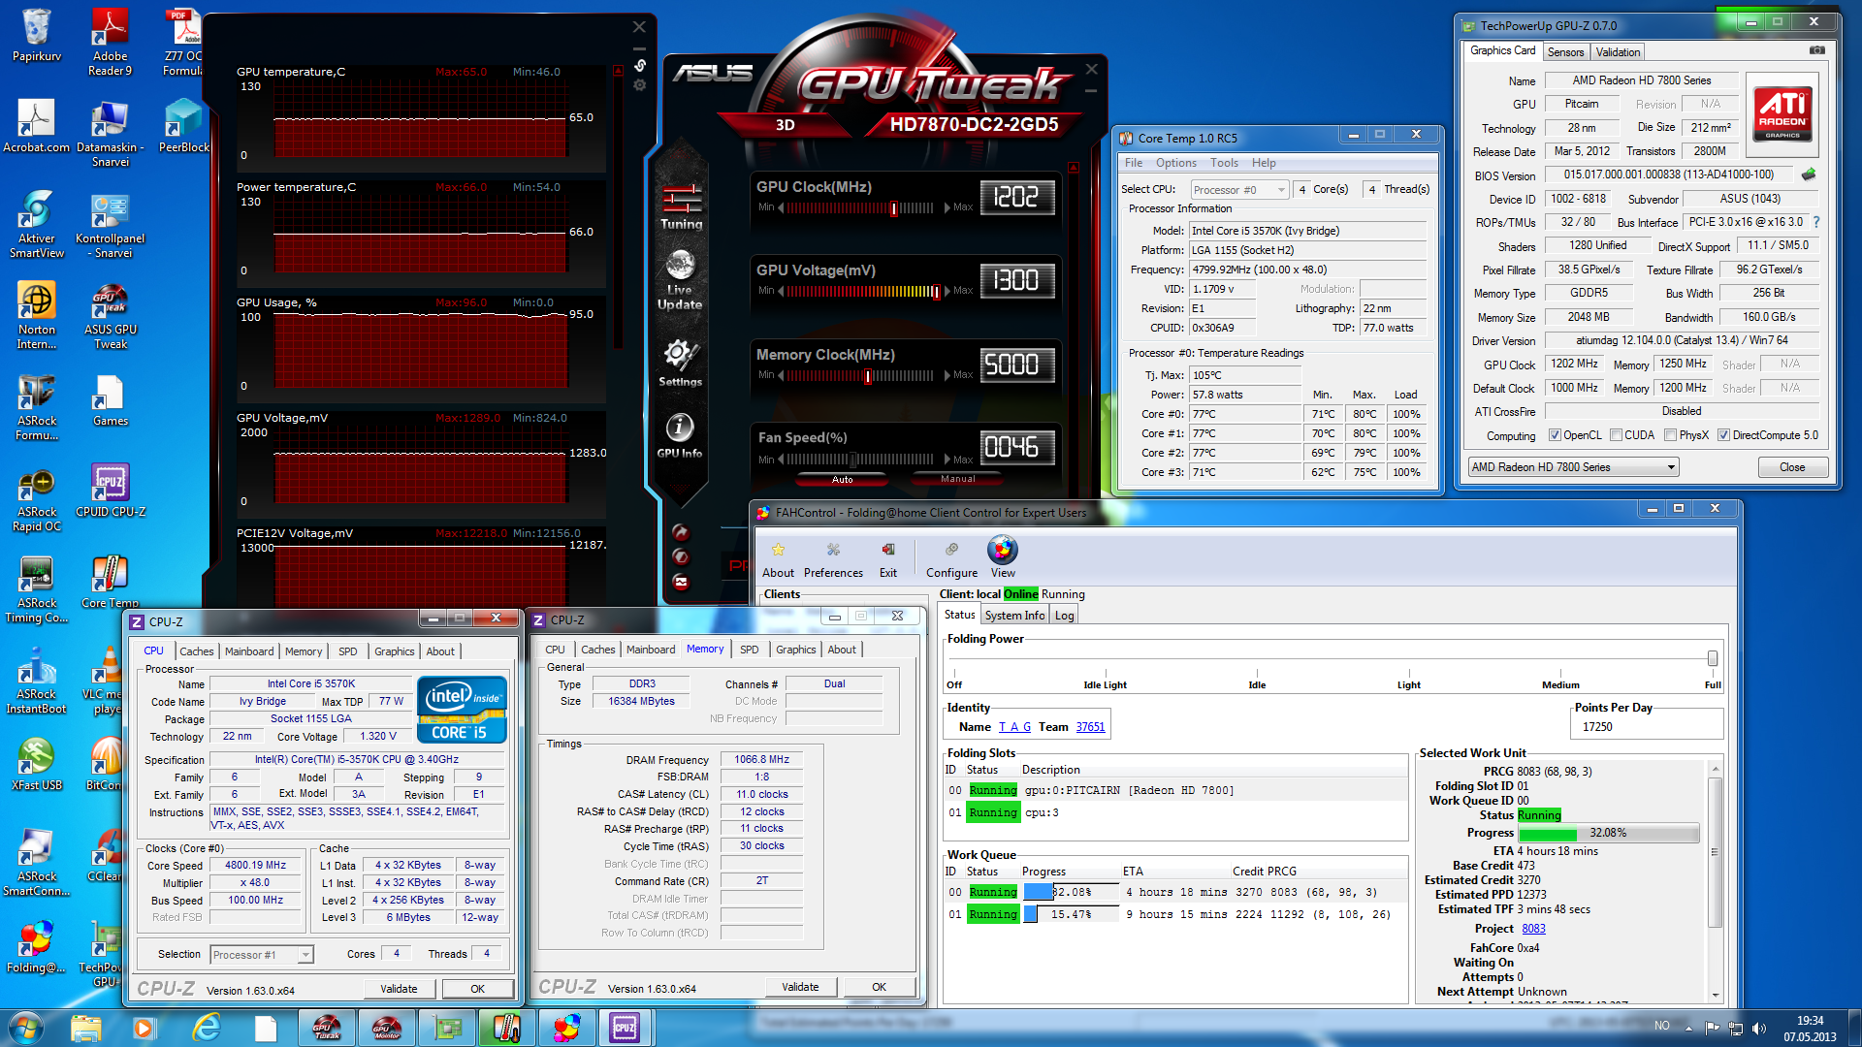Open project 8083 link in FAHControl
The image size is (1862, 1047).
(x=1533, y=929)
